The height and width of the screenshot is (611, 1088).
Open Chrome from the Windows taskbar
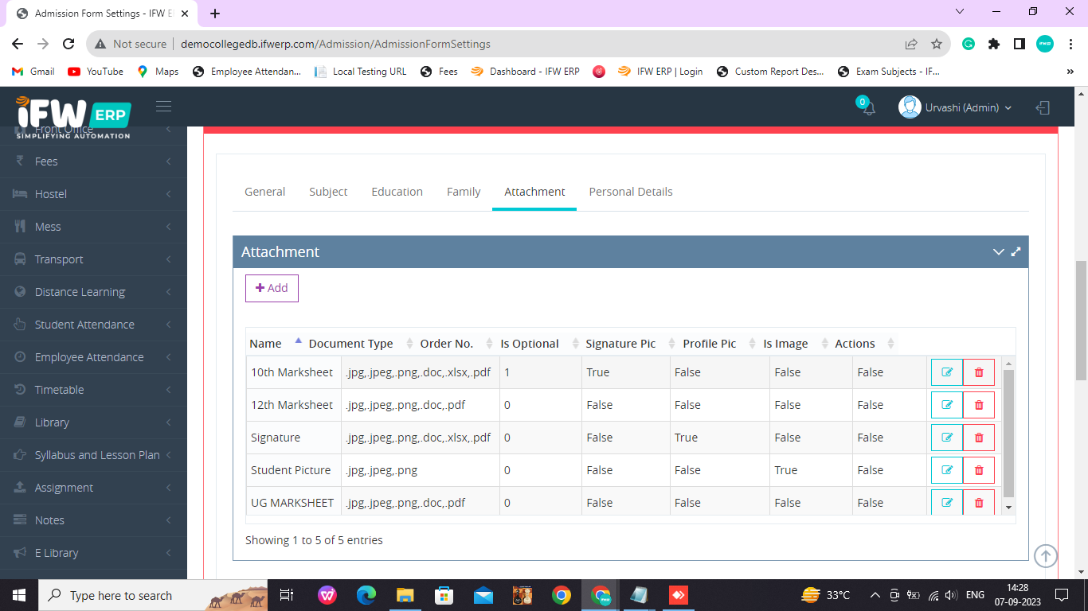[562, 595]
